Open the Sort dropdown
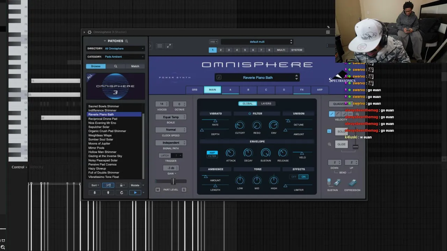Screen dimensions: 447x251 pos(95,185)
